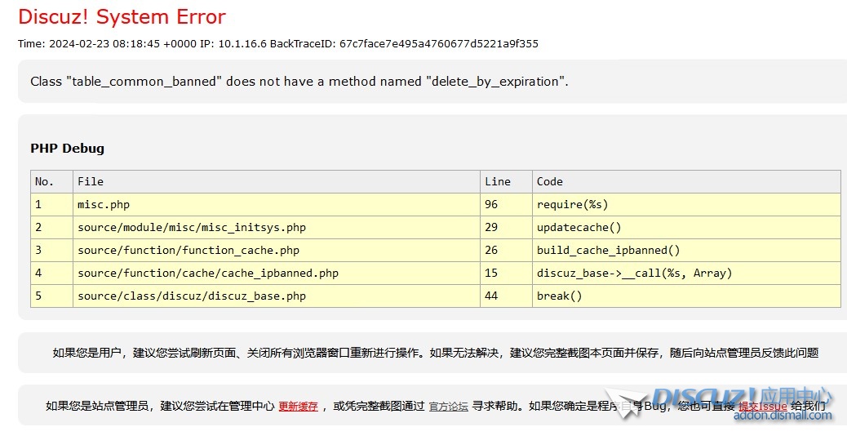Click the Discuz! System Error heading
The width and height of the screenshot is (847, 436).
[122, 16]
